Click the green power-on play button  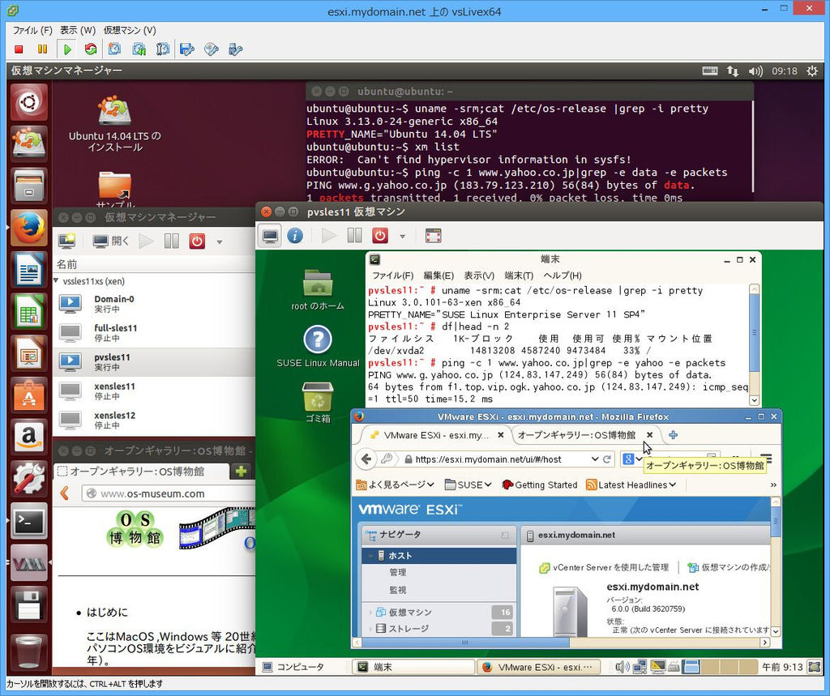click(x=67, y=49)
